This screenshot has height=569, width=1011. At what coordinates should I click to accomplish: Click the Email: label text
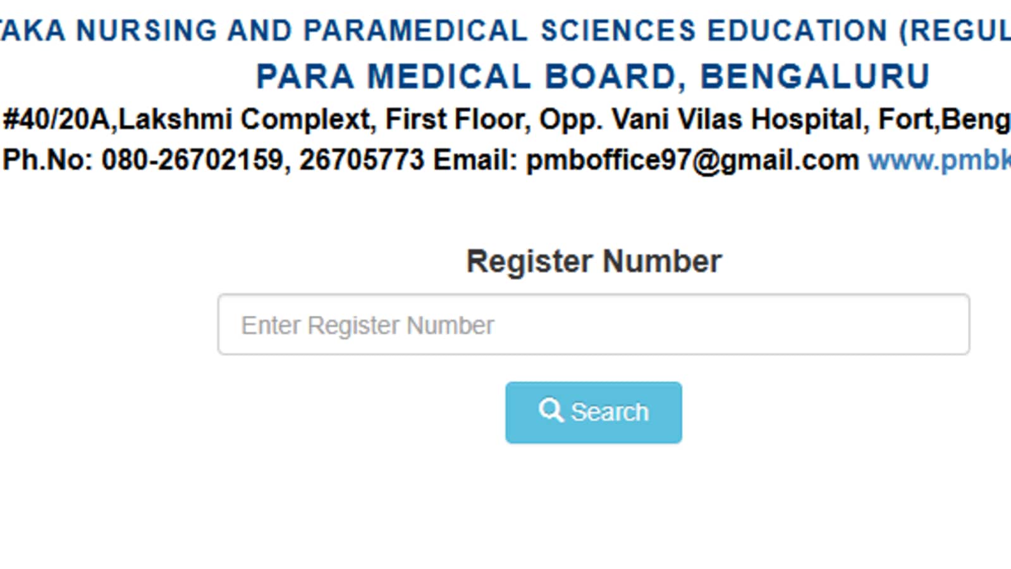tap(475, 160)
